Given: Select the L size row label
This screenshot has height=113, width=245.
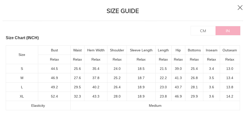Looking at the screenshot, I should click(x=22, y=87).
